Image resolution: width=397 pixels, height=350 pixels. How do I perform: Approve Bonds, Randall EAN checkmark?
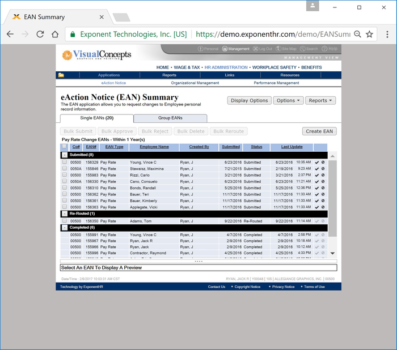point(316,188)
